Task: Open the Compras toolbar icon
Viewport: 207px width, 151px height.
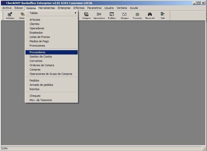Action: tap(87, 16)
